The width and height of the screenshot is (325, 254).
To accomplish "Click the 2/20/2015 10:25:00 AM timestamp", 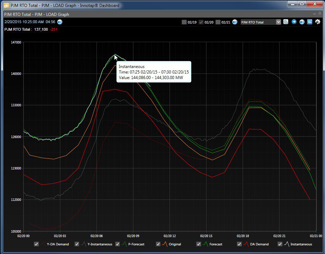I will 24,22.
